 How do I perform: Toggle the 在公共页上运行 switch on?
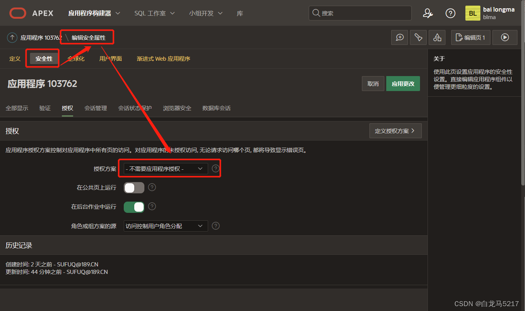pos(134,187)
